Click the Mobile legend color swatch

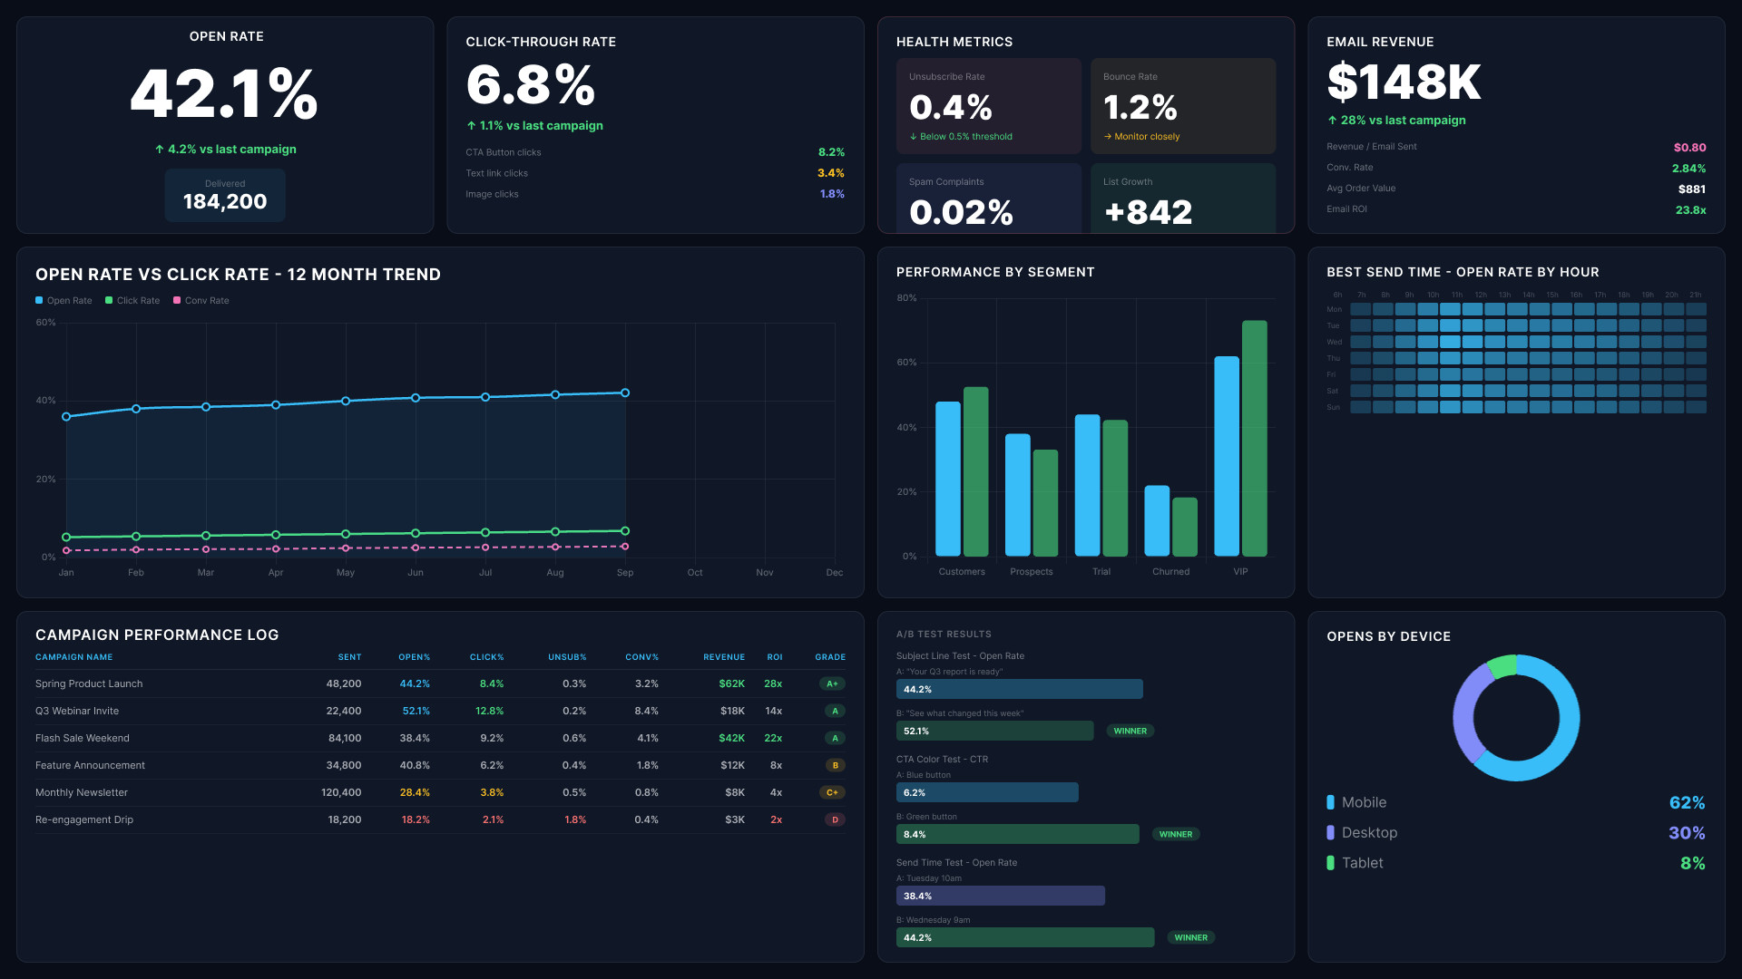pos(1330,802)
